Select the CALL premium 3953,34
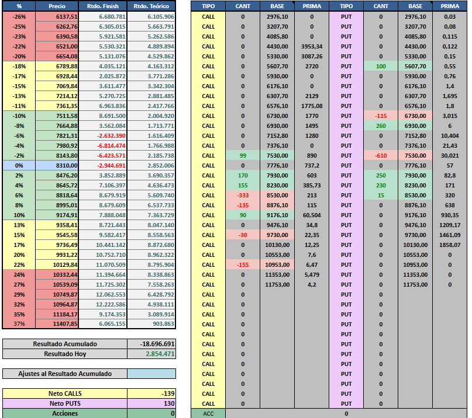The image size is (472, 418). click(x=312, y=47)
